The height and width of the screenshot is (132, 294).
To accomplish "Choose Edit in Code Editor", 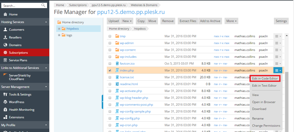I will pos(265,79).
